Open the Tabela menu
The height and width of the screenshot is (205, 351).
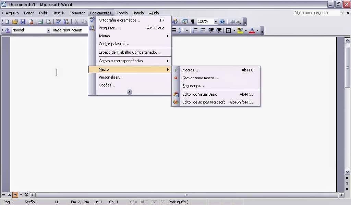[122, 13]
